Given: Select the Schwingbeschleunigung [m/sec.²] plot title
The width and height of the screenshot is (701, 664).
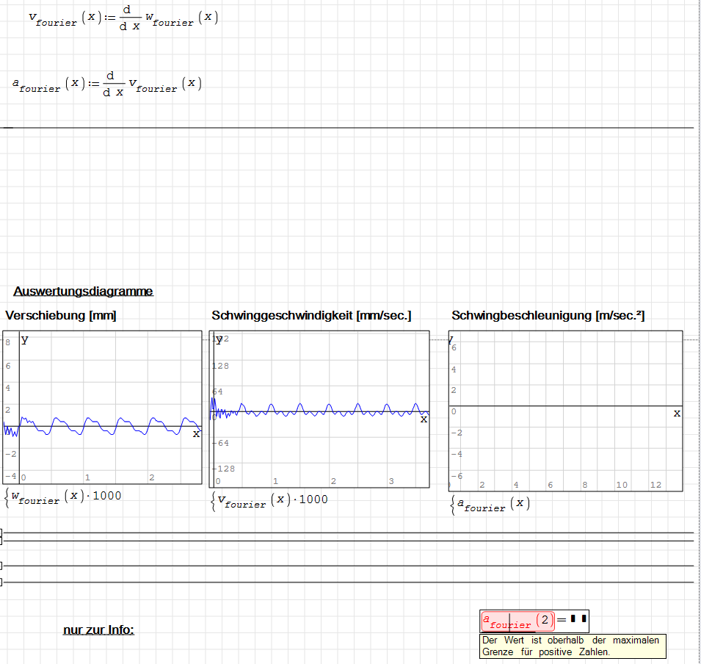Looking at the screenshot, I should click(548, 316).
